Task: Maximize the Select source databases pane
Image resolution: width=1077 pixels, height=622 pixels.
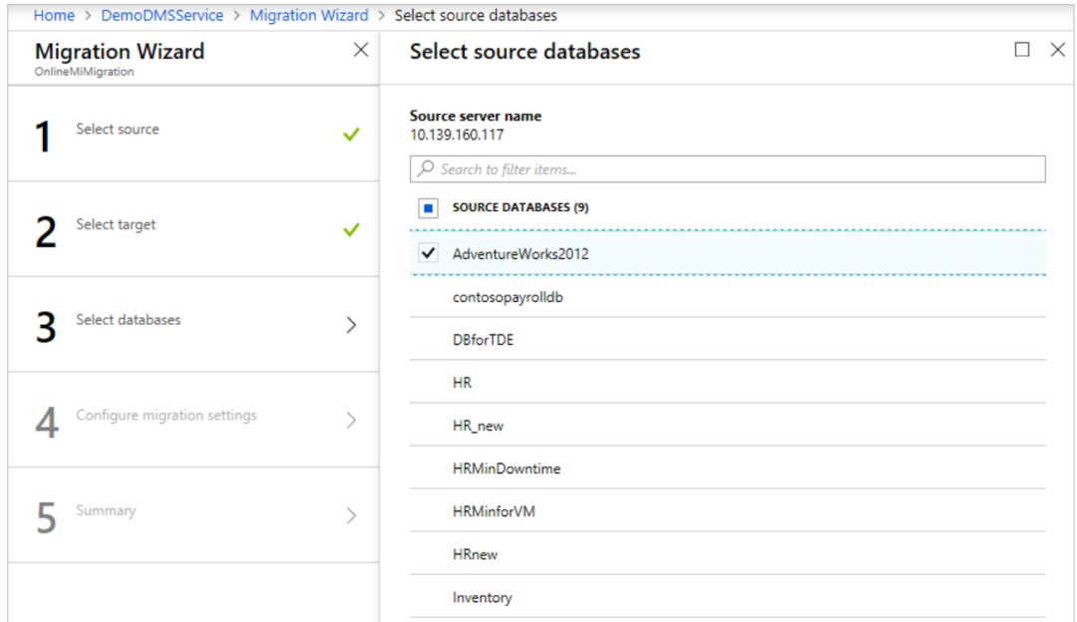Action: pyautogui.click(x=1021, y=50)
